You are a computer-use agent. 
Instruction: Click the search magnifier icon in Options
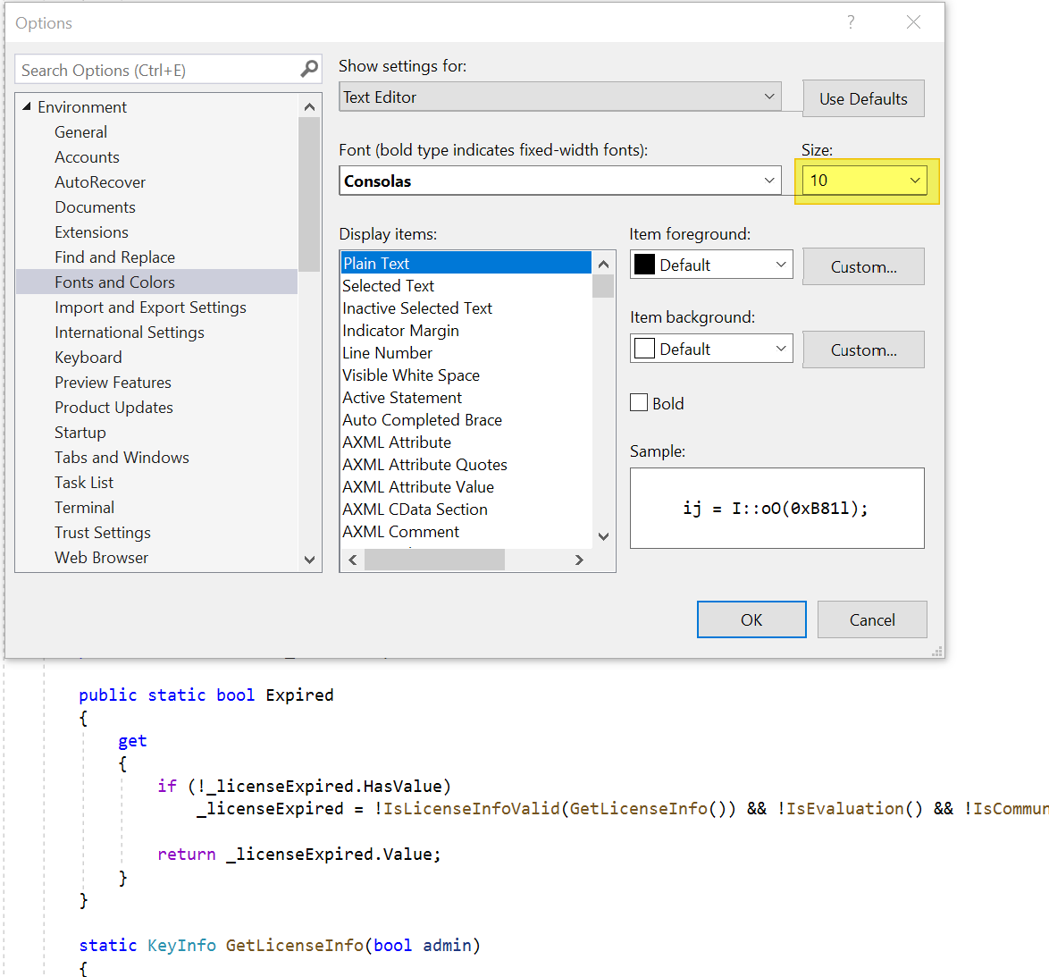[x=309, y=69]
